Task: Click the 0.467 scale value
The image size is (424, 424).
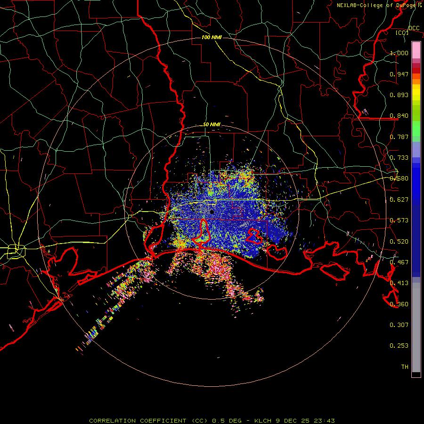Action: coord(399,262)
